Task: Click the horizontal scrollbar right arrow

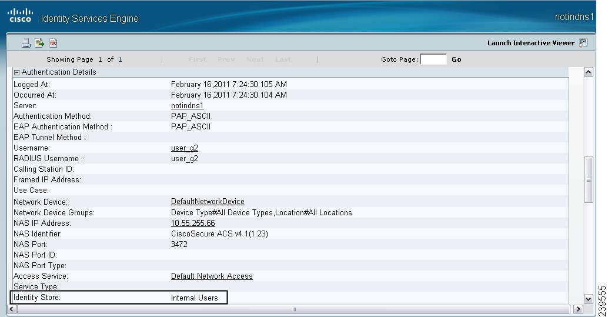Action: tap(579, 309)
